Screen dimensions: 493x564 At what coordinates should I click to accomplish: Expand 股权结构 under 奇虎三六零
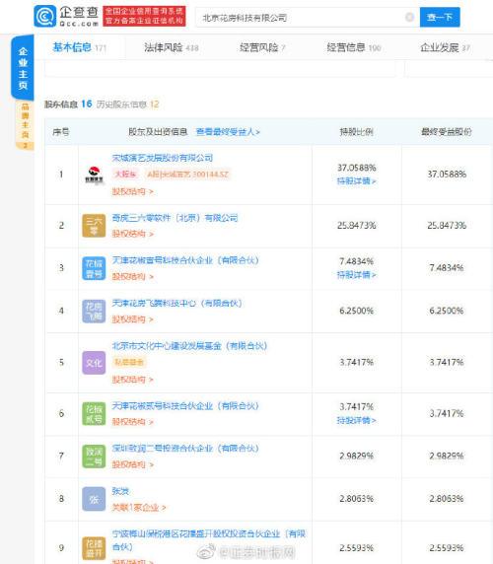[x=132, y=234]
